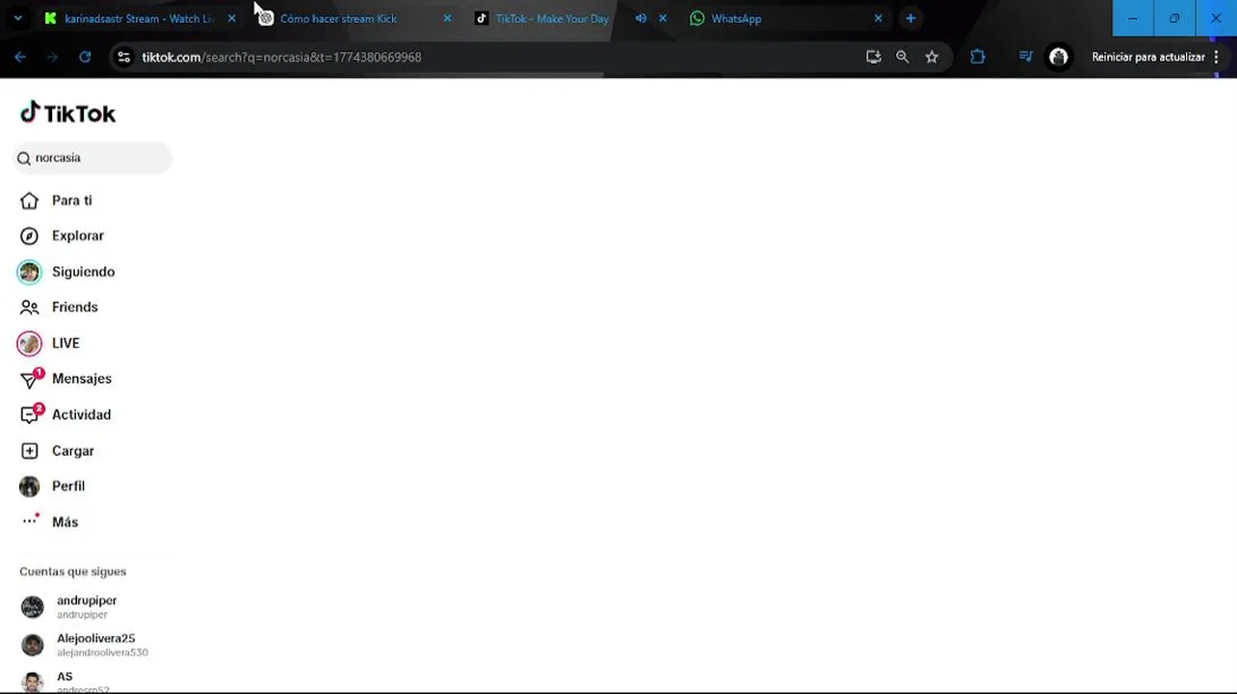Open the browser extensions puzzle icon
Viewport: 1237px width, 694px height.
[x=978, y=57]
